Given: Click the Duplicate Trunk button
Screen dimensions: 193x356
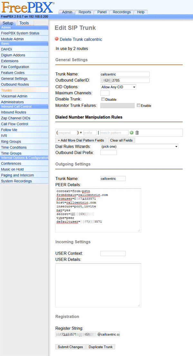Looking at the screenshot, I should click(x=101, y=347).
